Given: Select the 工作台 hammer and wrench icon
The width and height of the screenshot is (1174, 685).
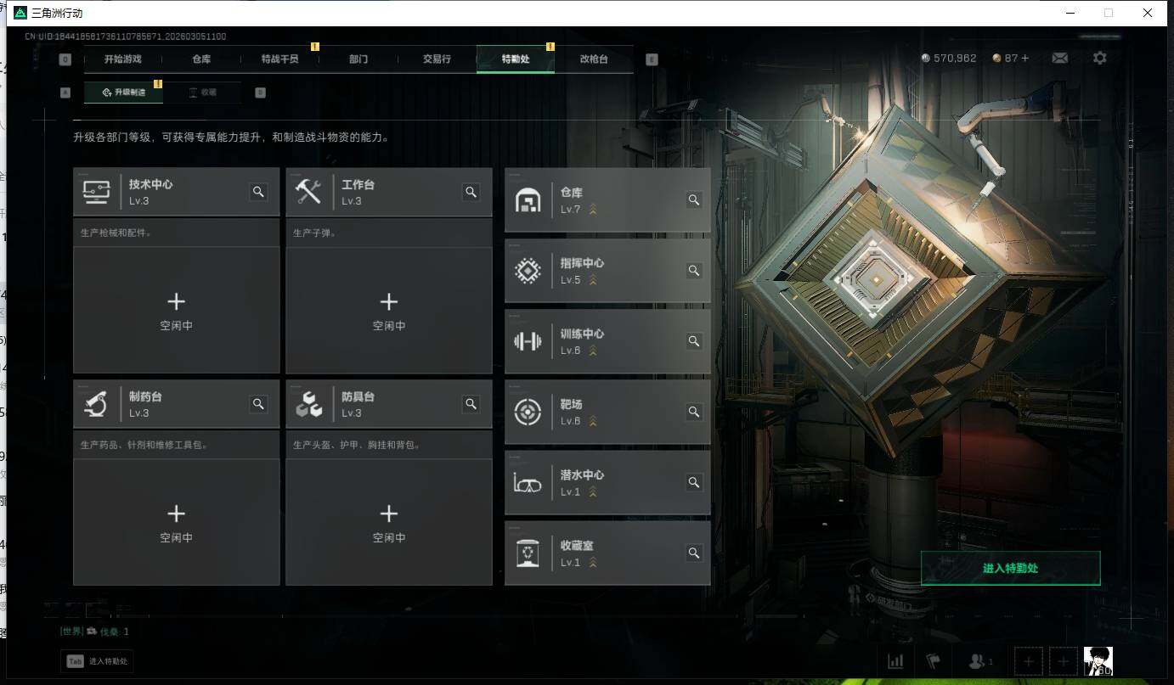Looking at the screenshot, I should point(308,192).
